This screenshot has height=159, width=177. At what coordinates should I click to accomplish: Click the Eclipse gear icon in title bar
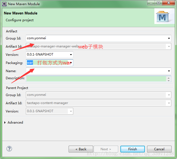point(4,4)
